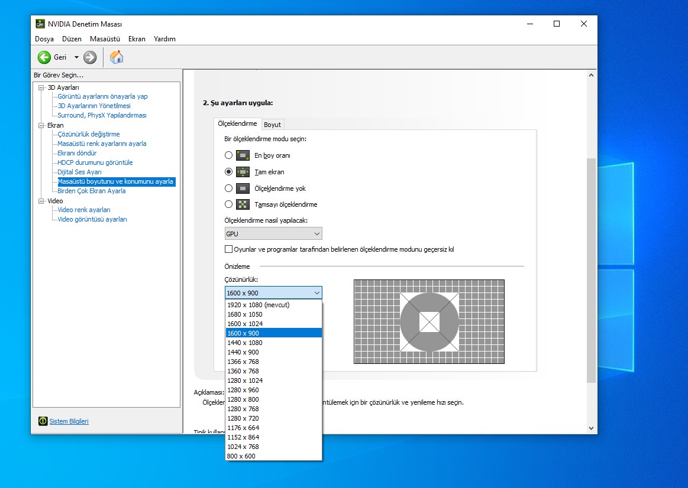This screenshot has width=688, height=488.
Task: Click the Tam ekran scaling mode icon
Action: [x=243, y=172]
